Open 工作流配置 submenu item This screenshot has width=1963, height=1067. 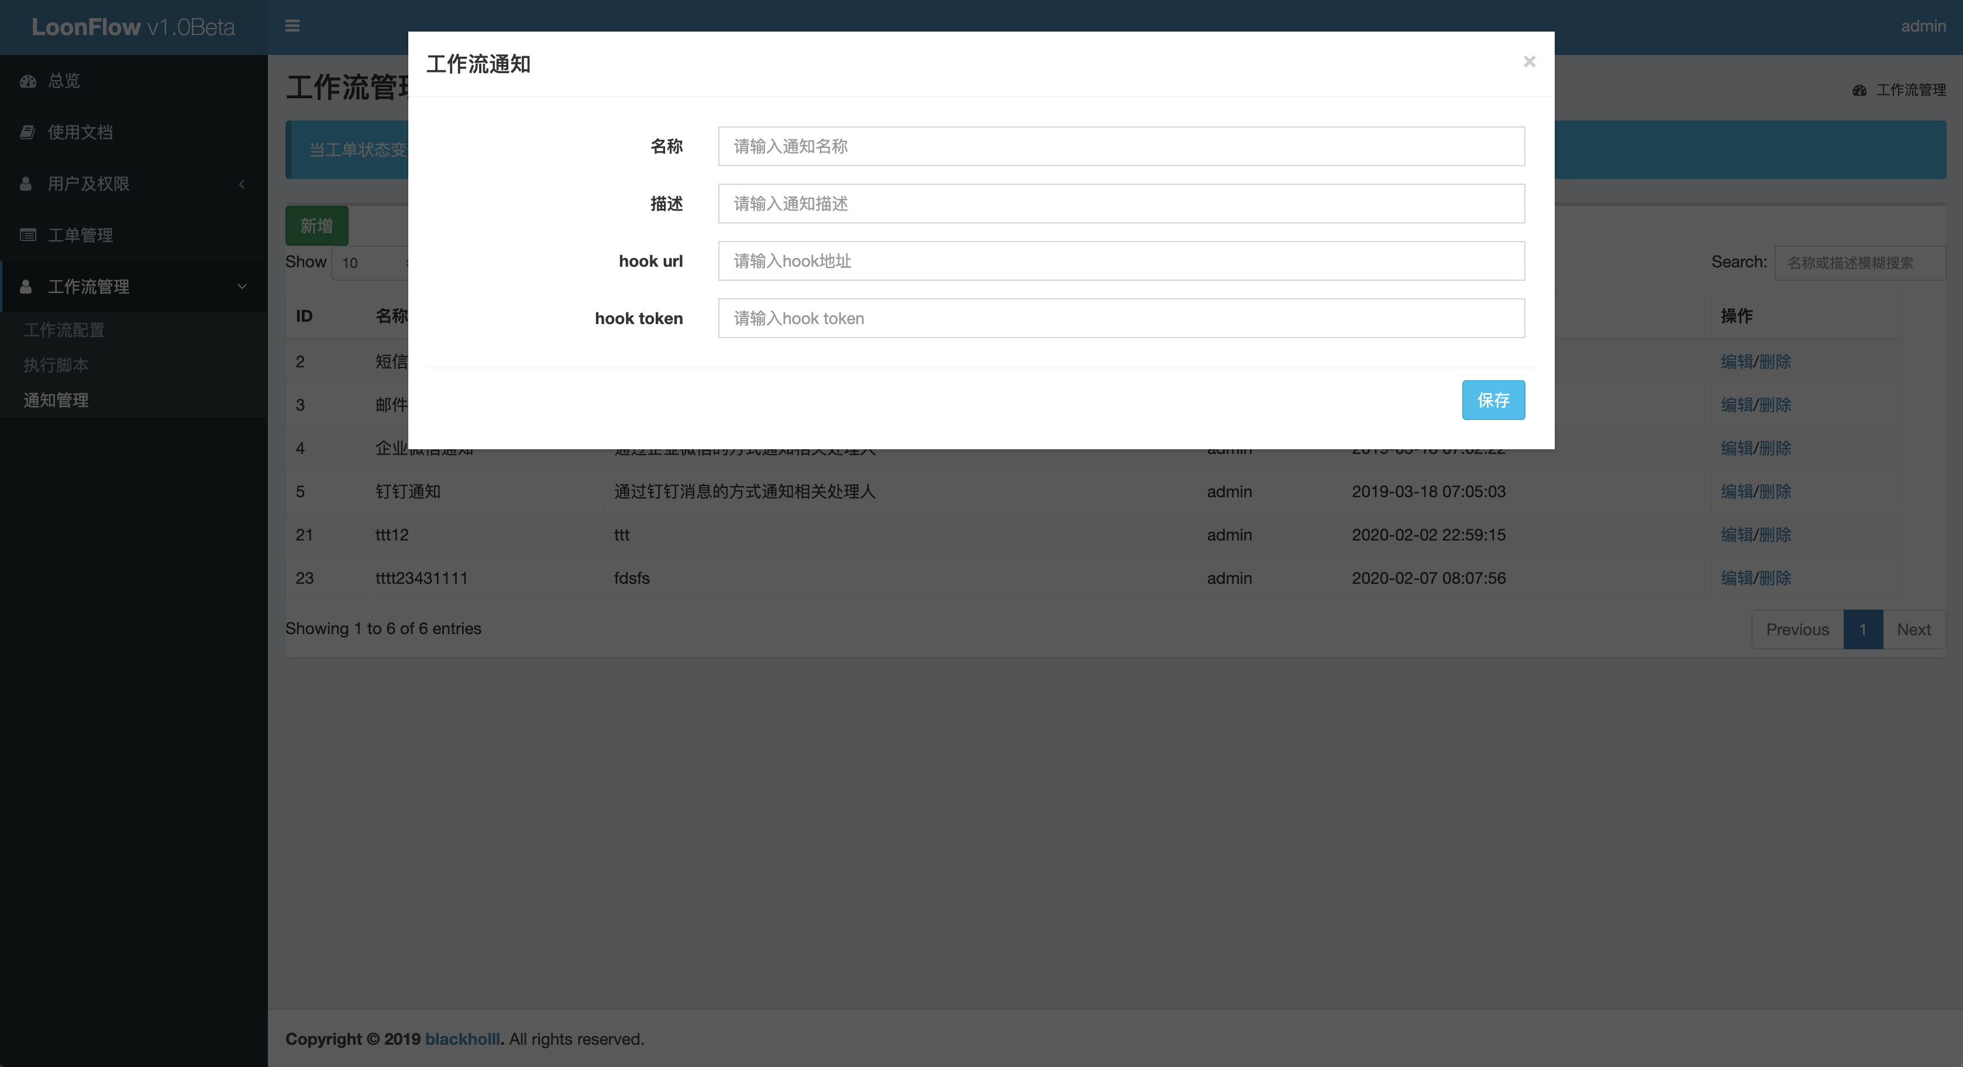click(64, 330)
